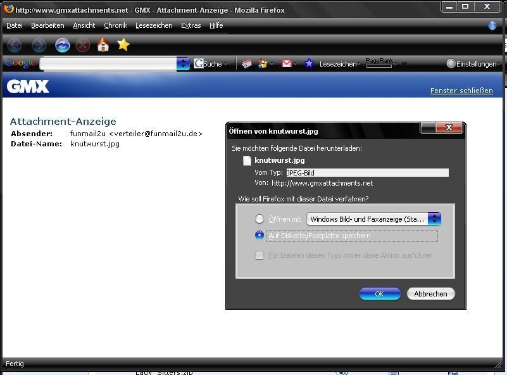The width and height of the screenshot is (507, 375).
Task: Click the blue star Lesezeichen icon
Action: pyautogui.click(x=309, y=63)
